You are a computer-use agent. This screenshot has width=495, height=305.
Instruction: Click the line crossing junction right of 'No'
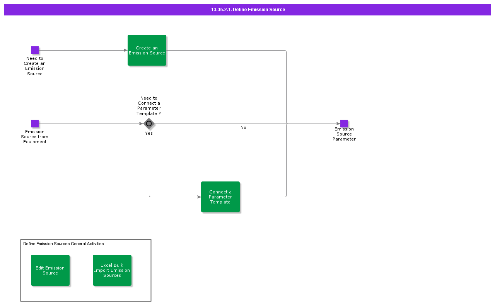[287, 124]
